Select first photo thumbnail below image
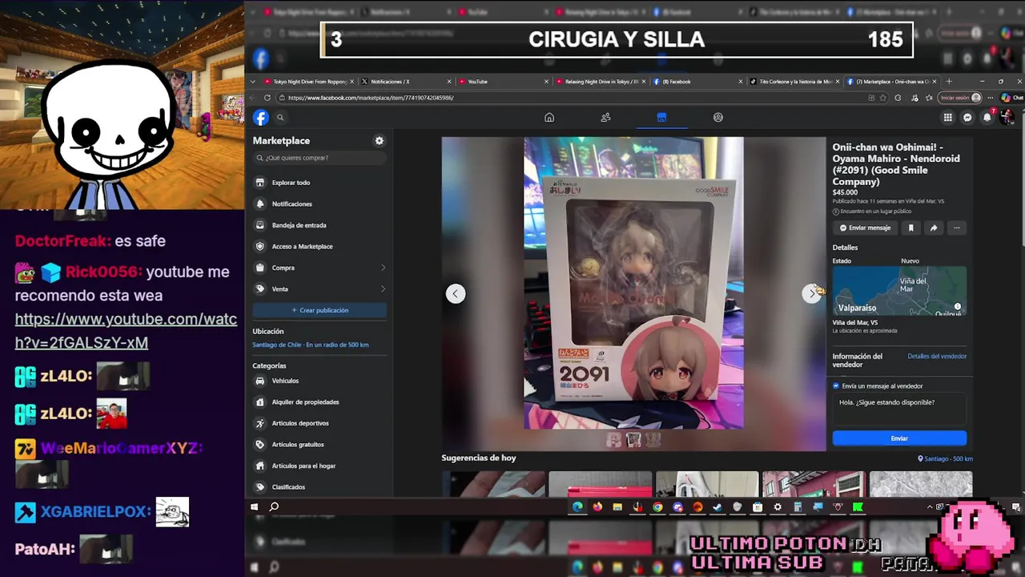1025x577 pixels. [x=614, y=439]
